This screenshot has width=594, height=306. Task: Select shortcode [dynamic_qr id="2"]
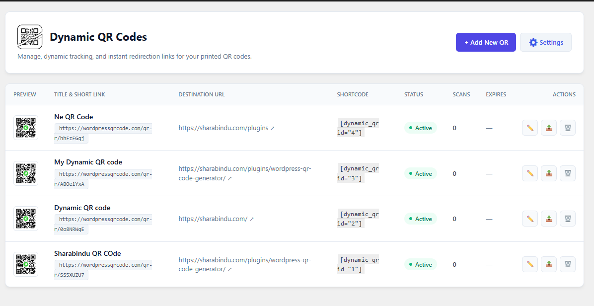[x=358, y=219]
